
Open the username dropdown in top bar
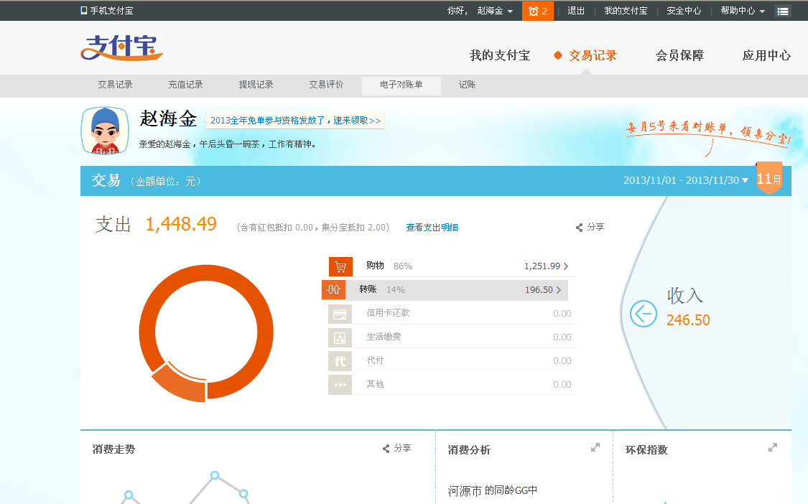495,11
